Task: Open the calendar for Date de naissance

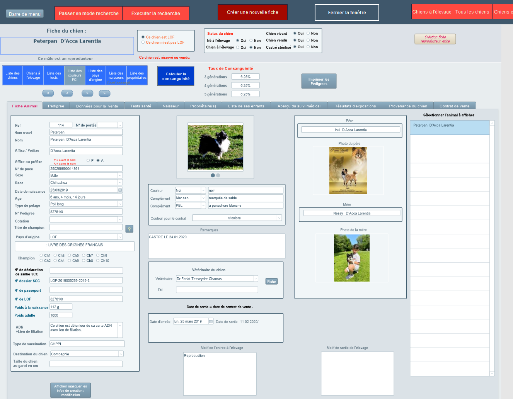Action: (x=120, y=190)
